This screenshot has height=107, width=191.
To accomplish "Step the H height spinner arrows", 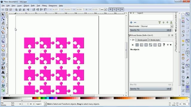I will pyautogui.click(x=99, y=10).
